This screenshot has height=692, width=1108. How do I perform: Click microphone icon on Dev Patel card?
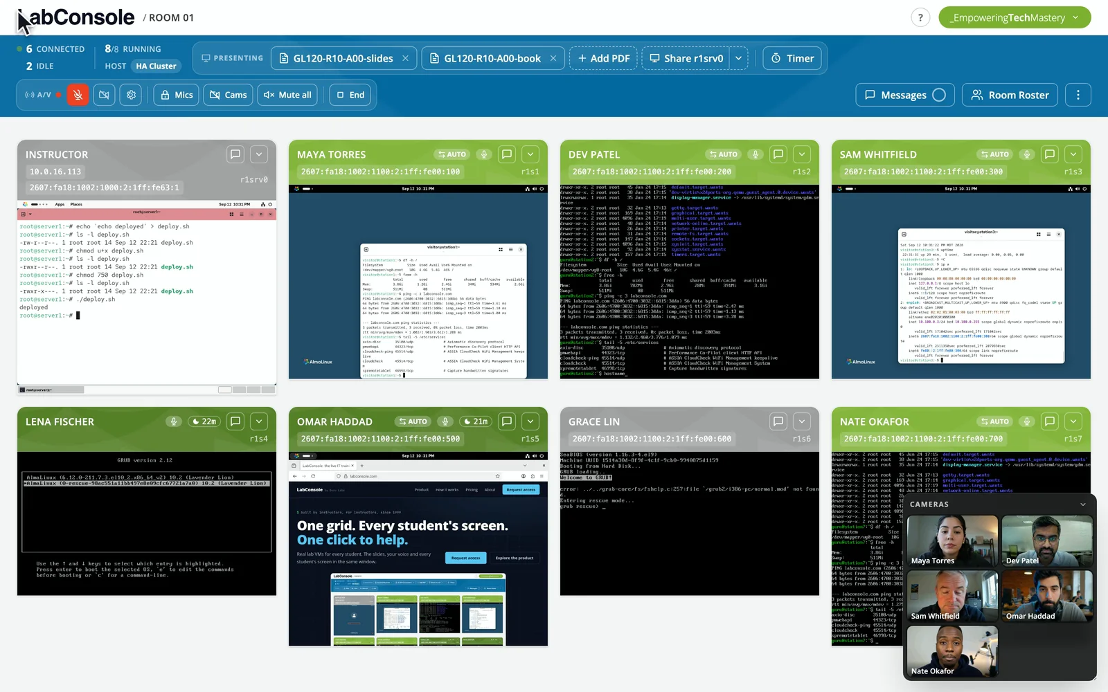(x=756, y=154)
